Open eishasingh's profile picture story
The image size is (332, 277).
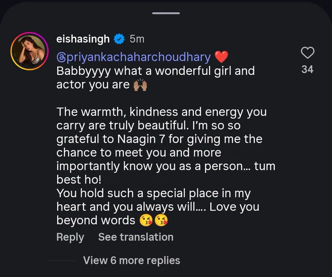pos(30,51)
